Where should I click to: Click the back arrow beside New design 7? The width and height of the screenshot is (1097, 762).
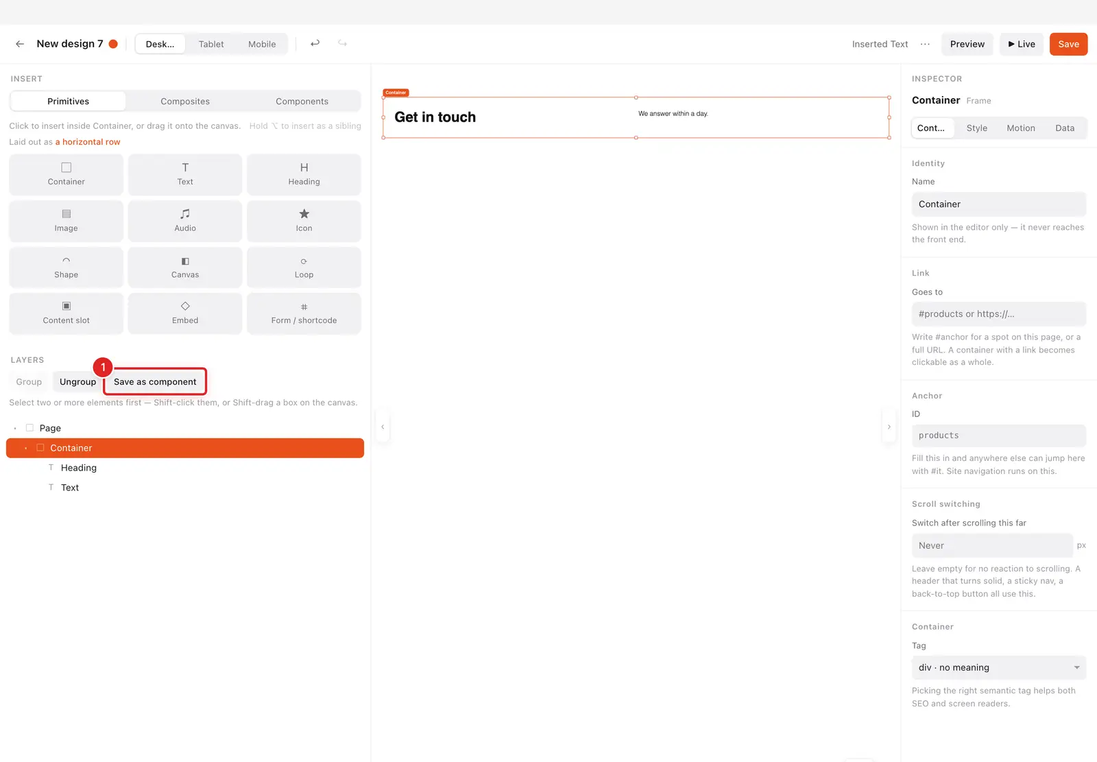[20, 44]
